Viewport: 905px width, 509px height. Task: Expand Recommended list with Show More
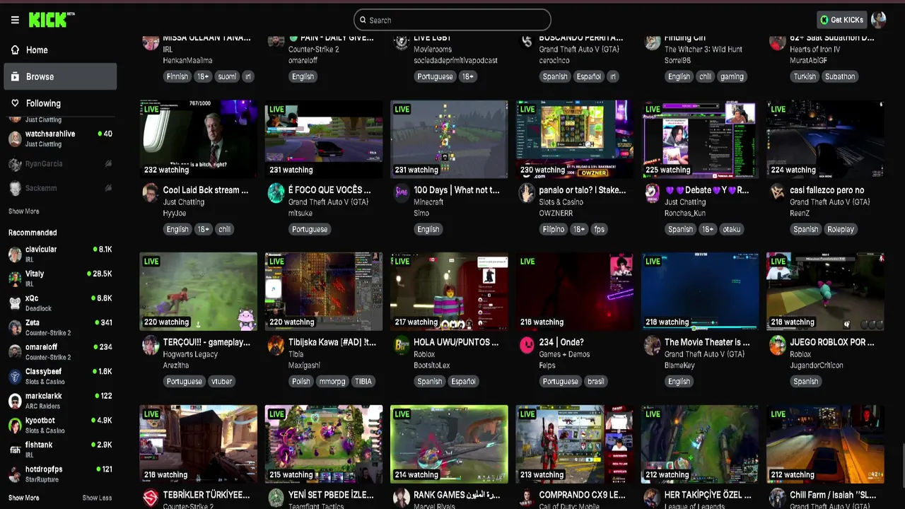click(x=24, y=498)
